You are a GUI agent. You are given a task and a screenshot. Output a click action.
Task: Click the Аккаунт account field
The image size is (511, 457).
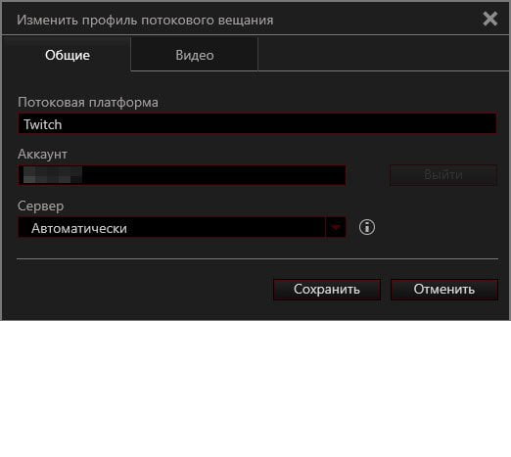(182, 175)
